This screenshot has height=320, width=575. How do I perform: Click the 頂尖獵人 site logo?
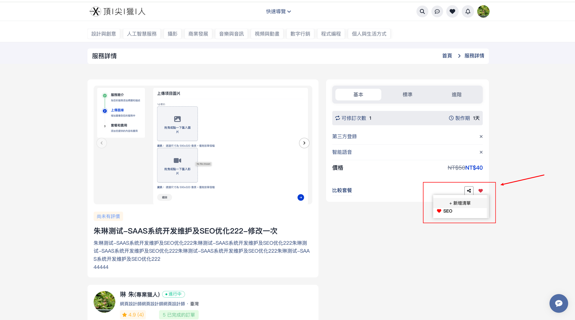[x=118, y=12]
